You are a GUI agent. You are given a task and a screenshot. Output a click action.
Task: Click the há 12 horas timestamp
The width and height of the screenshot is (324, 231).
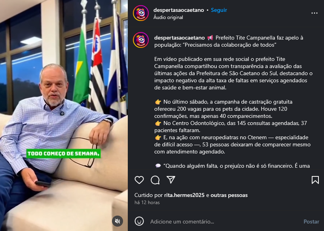click(x=147, y=203)
